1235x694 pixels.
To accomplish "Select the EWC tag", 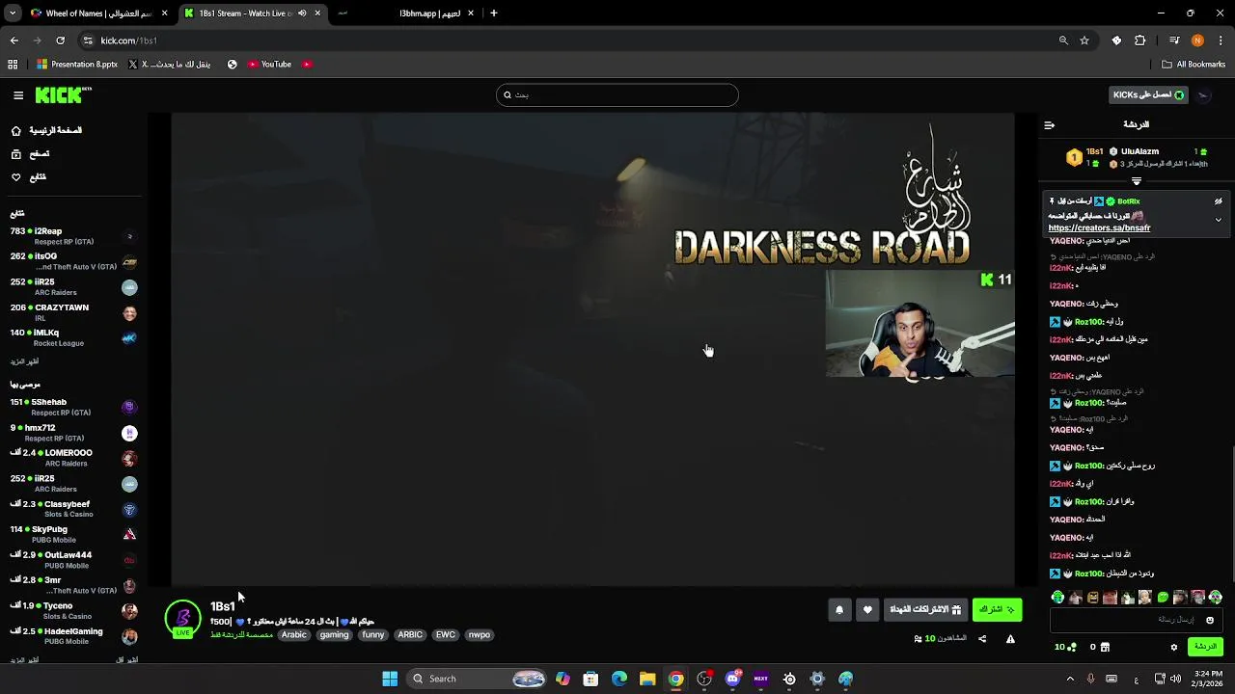I will [x=445, y=635].
